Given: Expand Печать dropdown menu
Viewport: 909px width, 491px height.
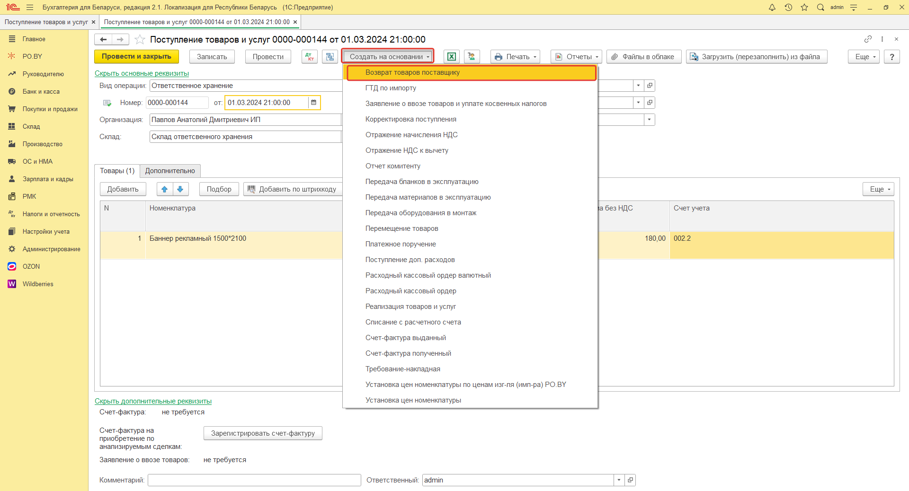Looking at the screenshot, I should [x=516, y=57].
